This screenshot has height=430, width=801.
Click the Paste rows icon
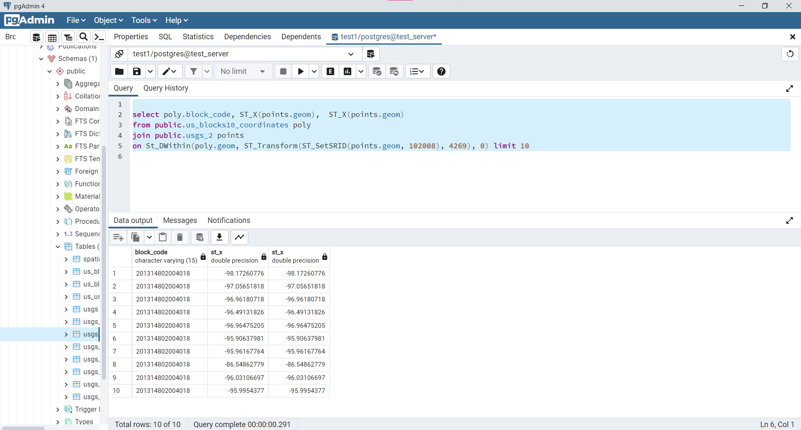click(163, 238)
